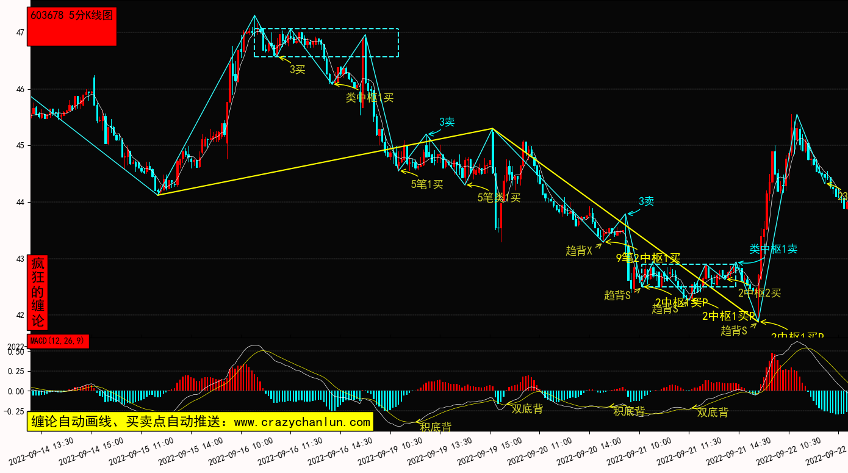Click the 3卖 label near price 44
The image size is (848, 473).
point(646,201)
